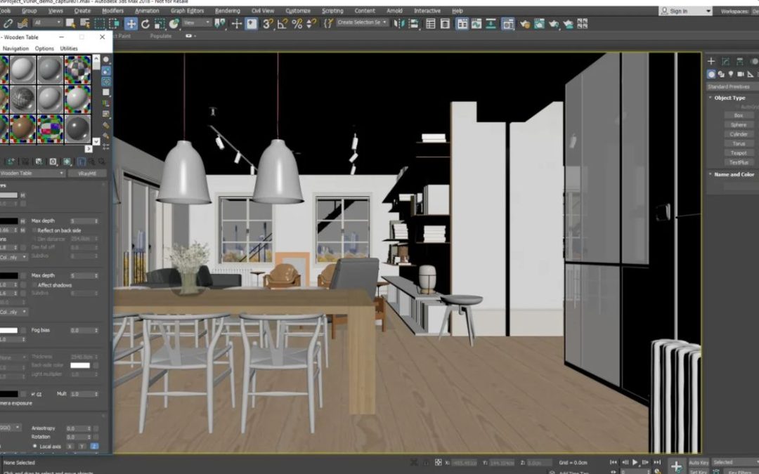The width and height of the screenshot is (759, 474).
Task: Click the VRayMtl material type button
Action: coord(87,173)
